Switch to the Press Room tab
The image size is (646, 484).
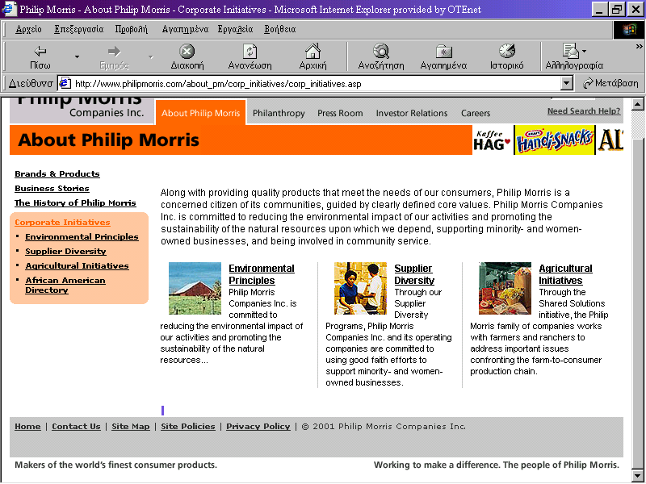pos(340,113)
